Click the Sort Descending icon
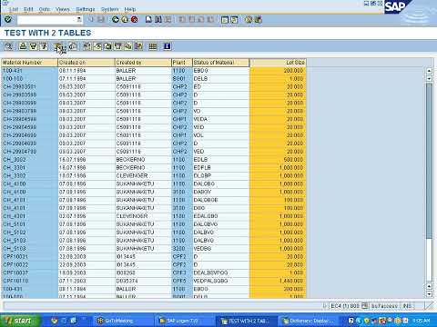This screenshot has height=327, width=437. tap(34, 46)
